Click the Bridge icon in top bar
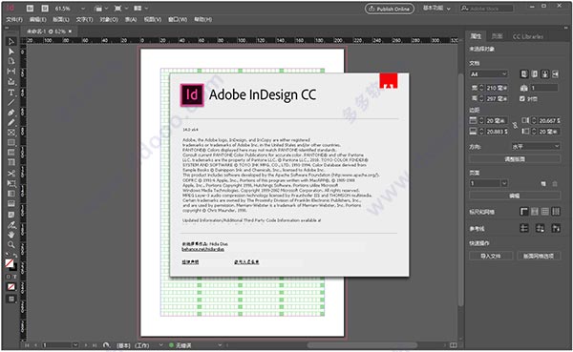 (31, 8)
